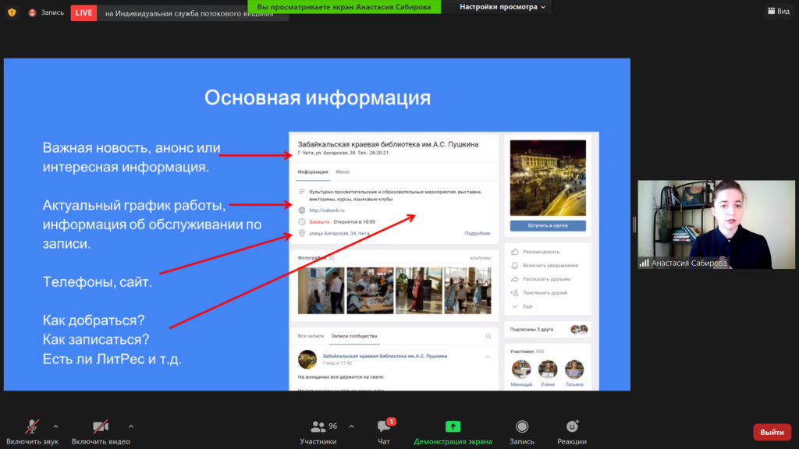Switch layout using the Вид button
The image size is (799, 449).
777,11
